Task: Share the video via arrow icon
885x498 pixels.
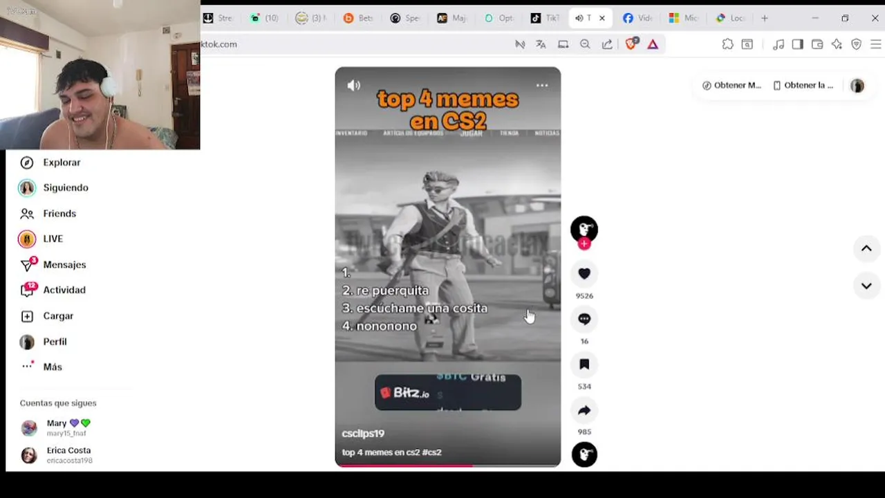Action: click(x=584, y=410)
